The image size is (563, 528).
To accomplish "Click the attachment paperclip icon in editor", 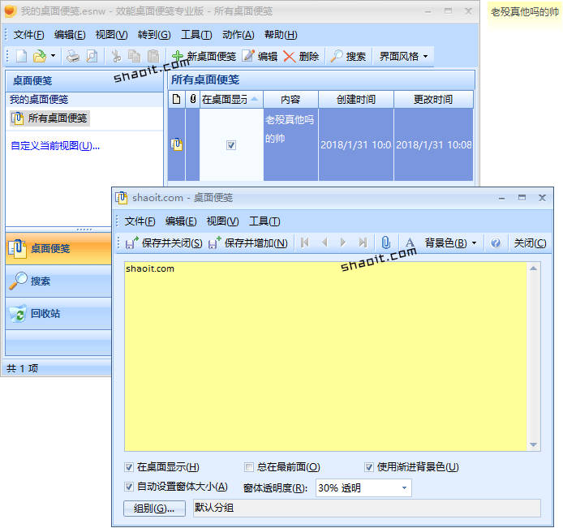I will pos(385,243).
